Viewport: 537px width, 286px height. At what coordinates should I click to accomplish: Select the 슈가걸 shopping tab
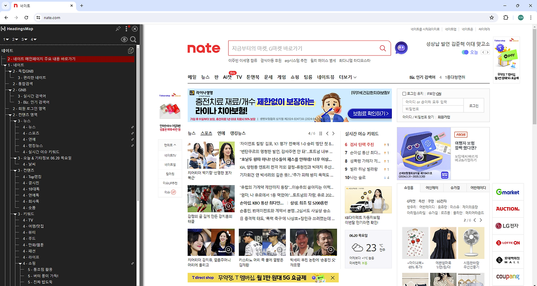point(455,188)
